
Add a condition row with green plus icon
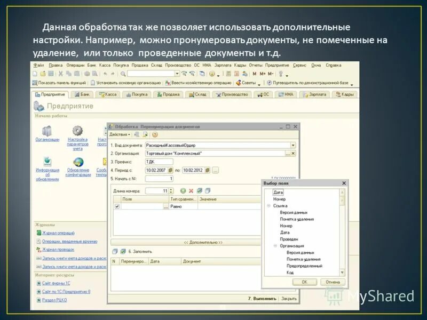click(184, 190)
